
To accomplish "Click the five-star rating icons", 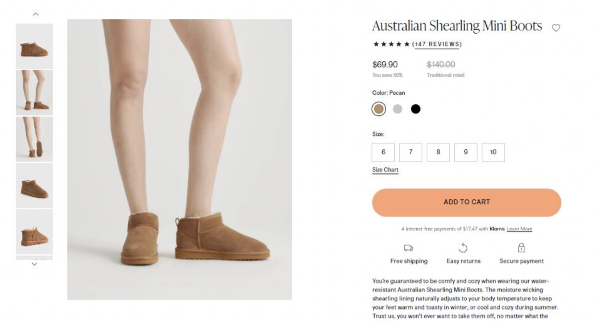I will click(x=391, y=44).
